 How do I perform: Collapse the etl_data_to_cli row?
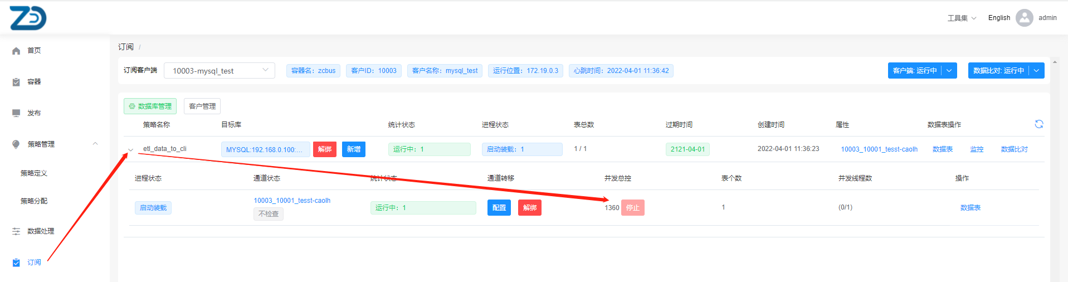point(131,149)
